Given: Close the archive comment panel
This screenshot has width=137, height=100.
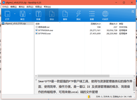Looking at the screenshot, I should pyautogui.click(x=36, y=80).
